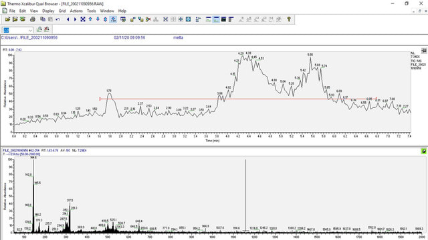Click inside the range combo box field

point(15,30)
